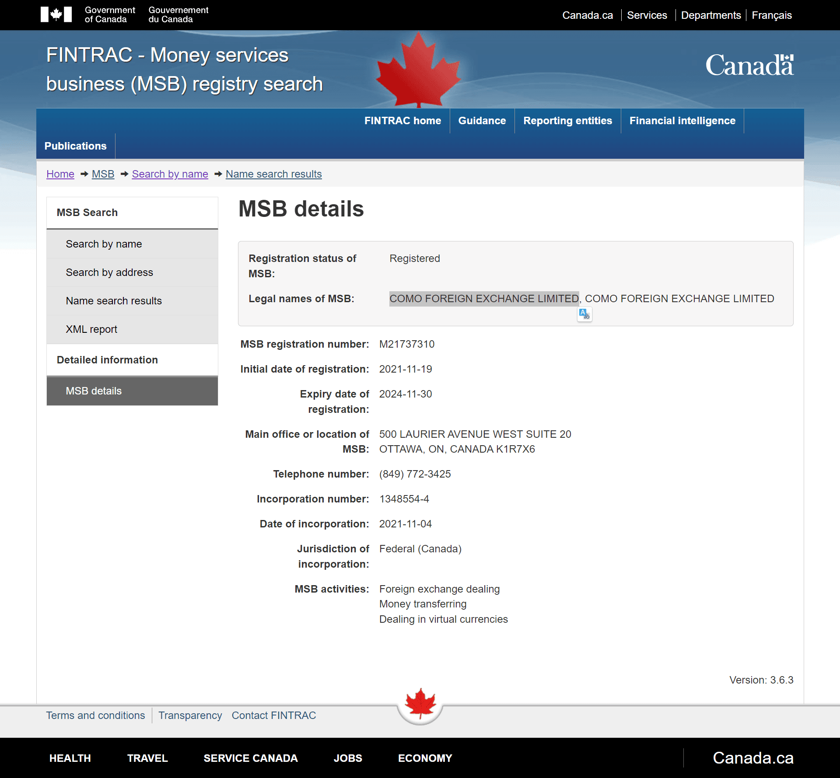Screen dimensions: 840x778
Task: Click the Financial intelligence navigation tab
Action: (682, 121)
